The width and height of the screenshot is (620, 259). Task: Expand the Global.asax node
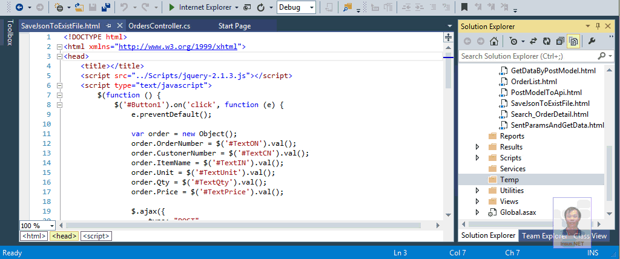click(477, 212)
